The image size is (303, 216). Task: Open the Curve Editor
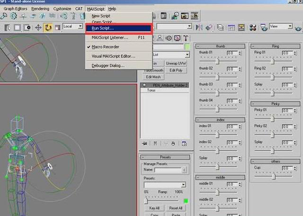(231, 27)
